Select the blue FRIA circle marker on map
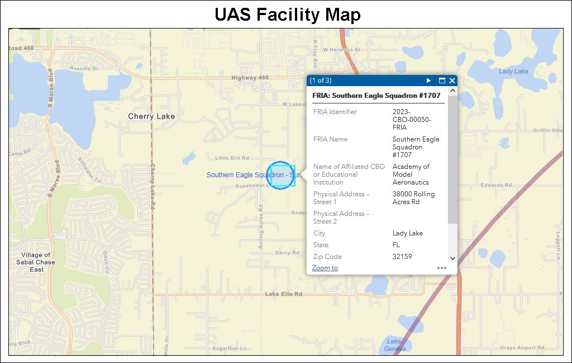 pos(280,175)
